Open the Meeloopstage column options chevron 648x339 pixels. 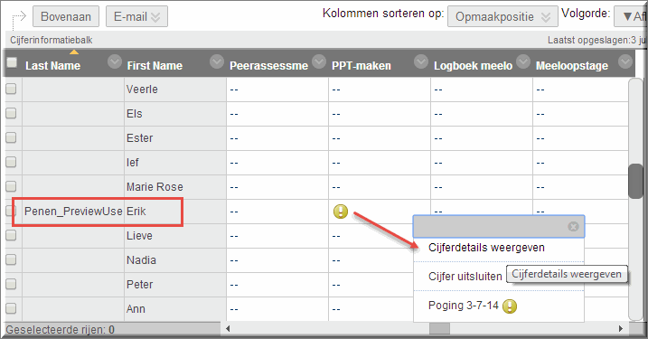pos(625,61)
